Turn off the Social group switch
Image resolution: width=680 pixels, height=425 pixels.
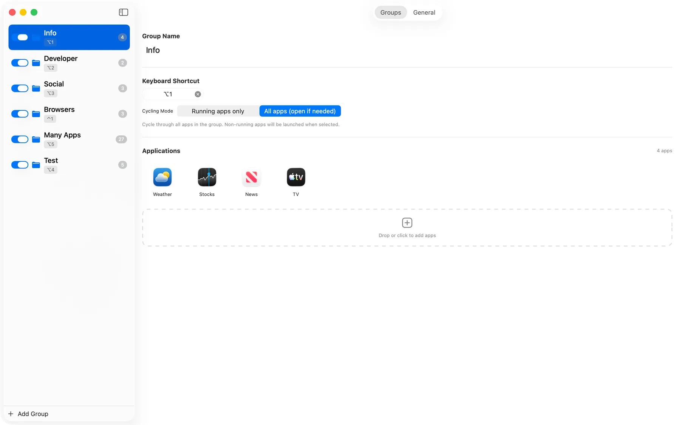20,88
